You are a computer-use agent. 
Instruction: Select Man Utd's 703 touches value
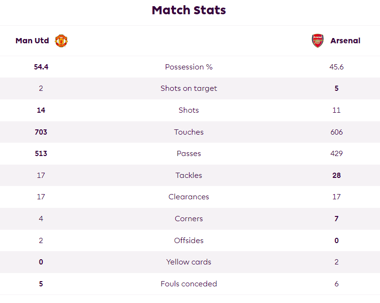41,132
